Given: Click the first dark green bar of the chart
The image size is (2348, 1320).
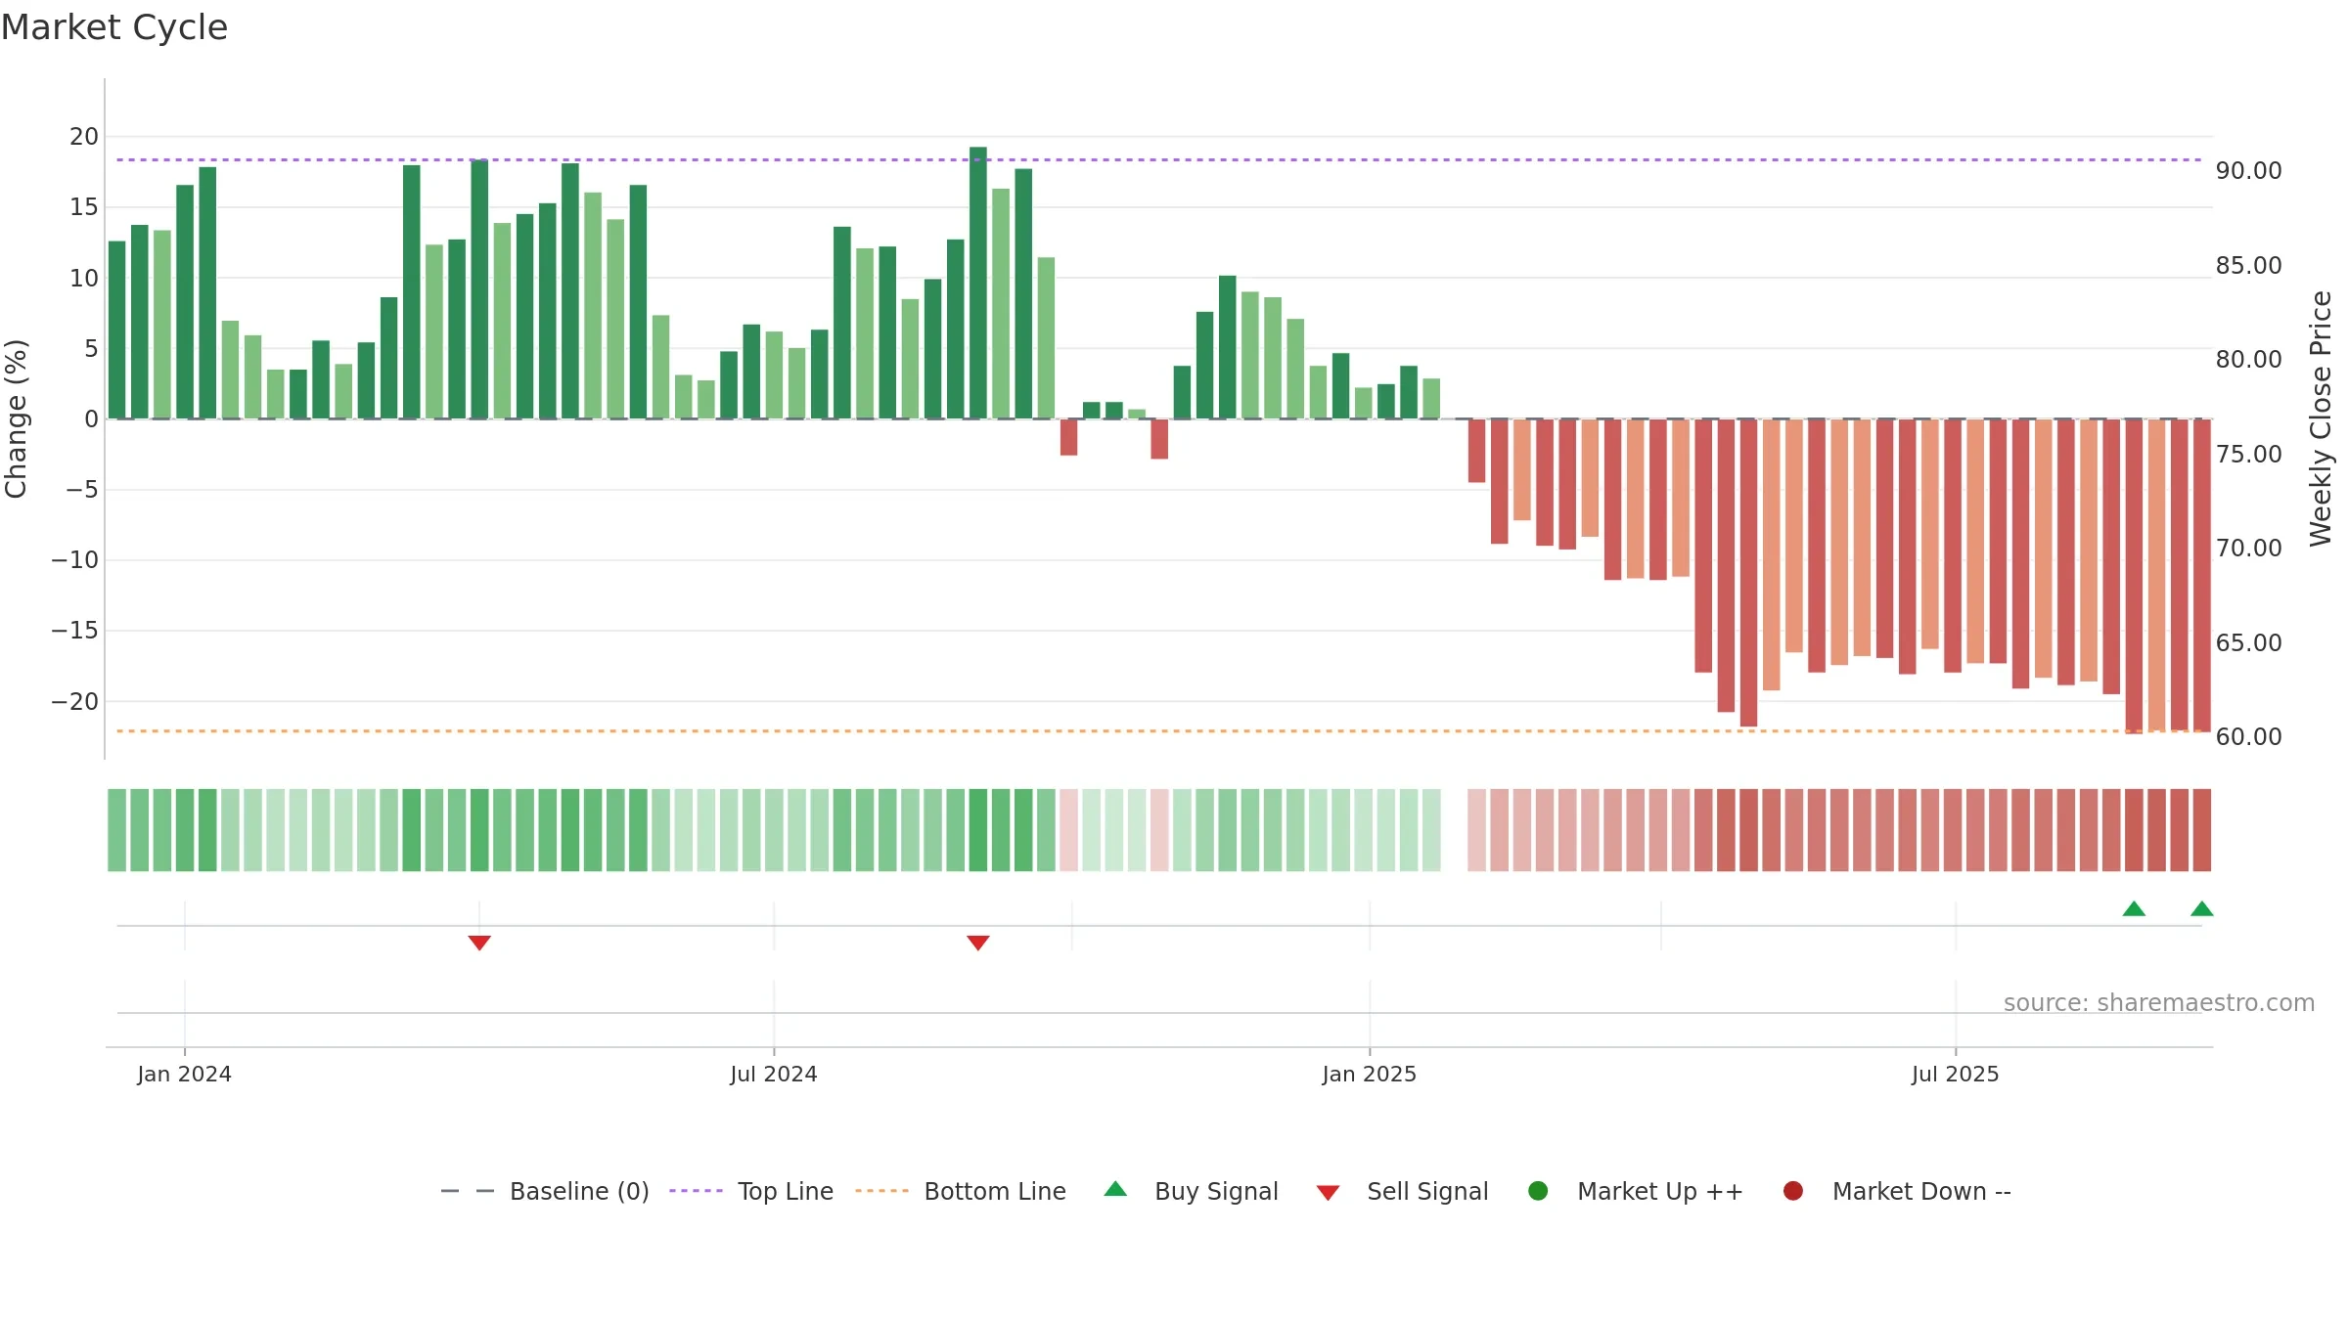Looking at the screenshot, I should click(116, 330).
